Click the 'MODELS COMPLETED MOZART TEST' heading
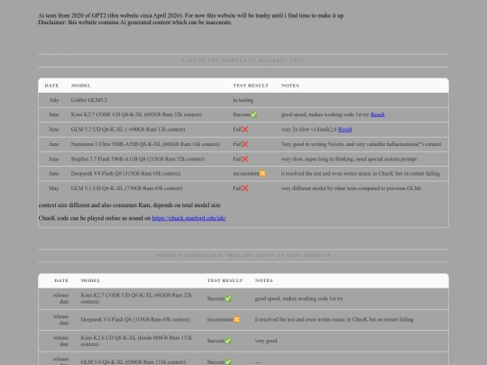Screen dimensions: 487x365 pos(243,255)
